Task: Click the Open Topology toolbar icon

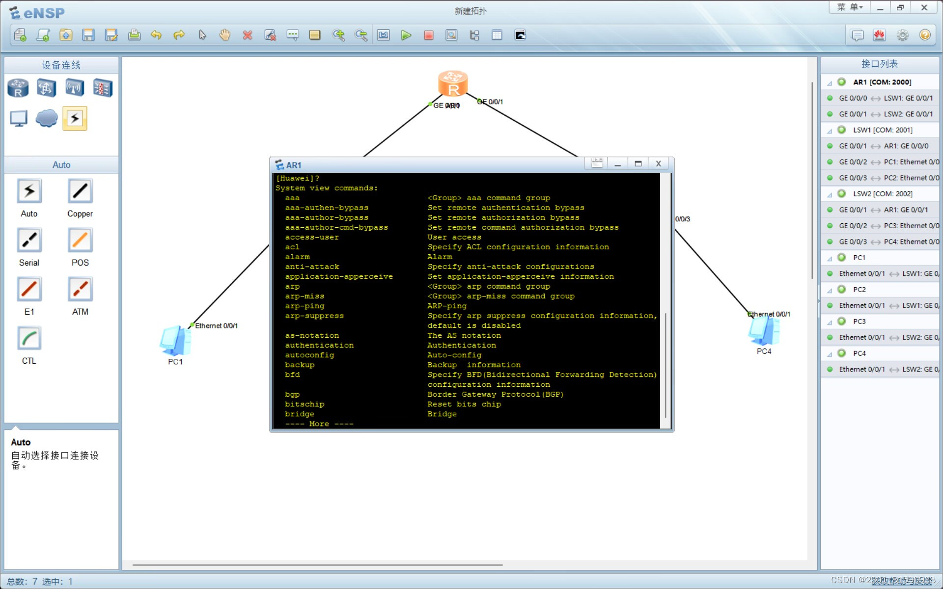Action: [x=66, y=35]
